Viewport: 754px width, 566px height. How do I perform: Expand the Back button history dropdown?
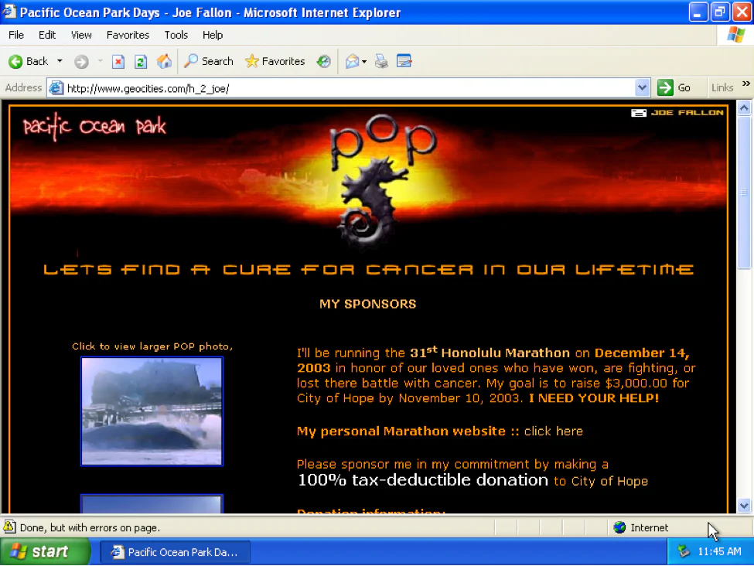coord(60,62)
